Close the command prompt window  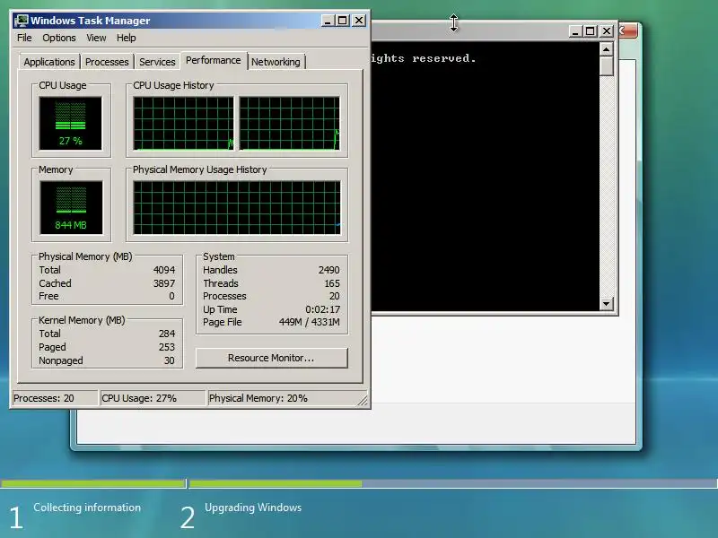click(607, 31)
